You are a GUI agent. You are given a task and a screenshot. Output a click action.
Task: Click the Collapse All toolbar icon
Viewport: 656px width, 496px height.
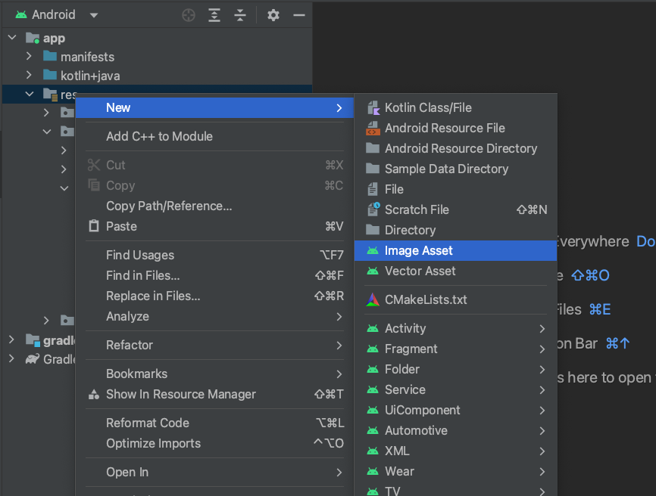[x=240, y=15]
